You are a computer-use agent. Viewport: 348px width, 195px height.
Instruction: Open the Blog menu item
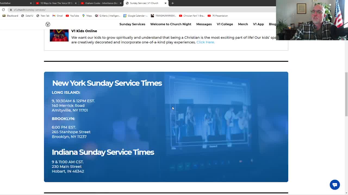272,24
